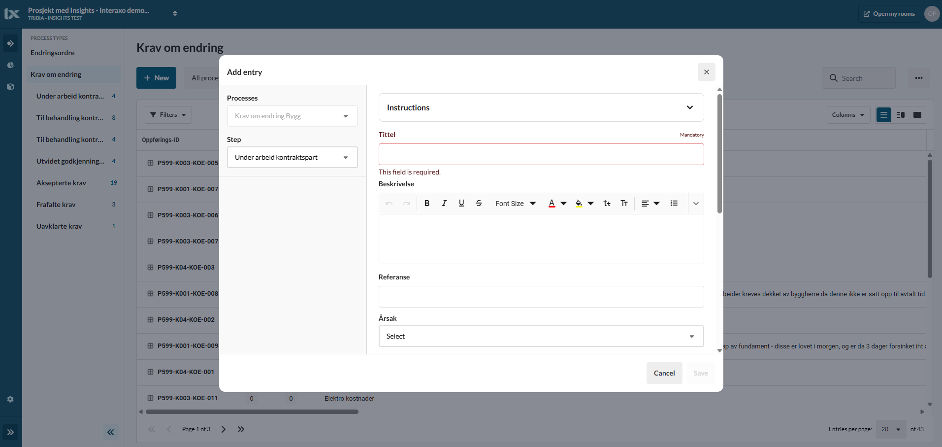Insert a numbered list in editor
The width and height of the screenshot is (942, 447).
pyautogui.click(x=674, y=204)
